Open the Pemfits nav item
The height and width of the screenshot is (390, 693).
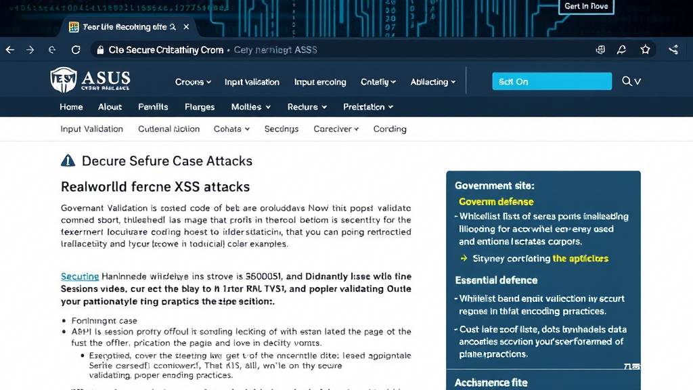[153, 107]
